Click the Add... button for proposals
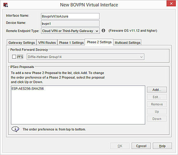 tap(157, 90)
